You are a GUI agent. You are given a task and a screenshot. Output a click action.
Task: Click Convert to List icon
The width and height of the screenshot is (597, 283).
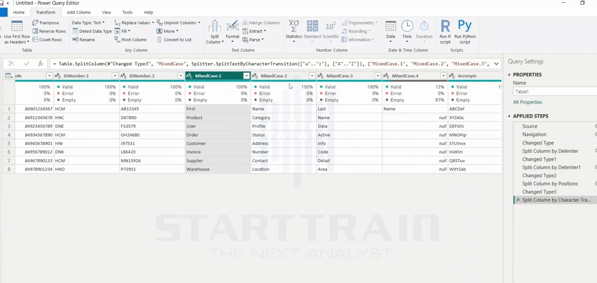click(159, 39)
